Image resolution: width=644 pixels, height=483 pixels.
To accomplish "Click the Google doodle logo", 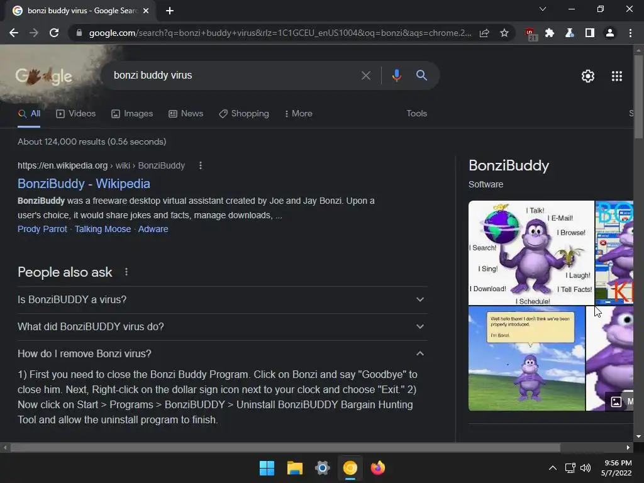I will (44, 76).
